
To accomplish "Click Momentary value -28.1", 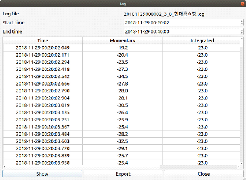I will (122, 98).
